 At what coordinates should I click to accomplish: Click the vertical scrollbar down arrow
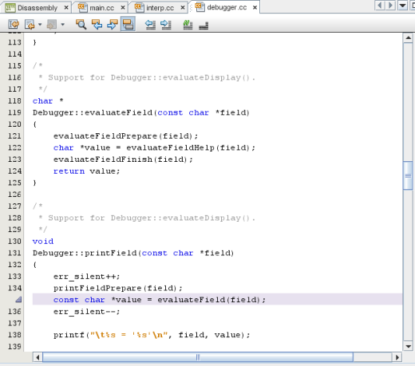click(408, 346)
